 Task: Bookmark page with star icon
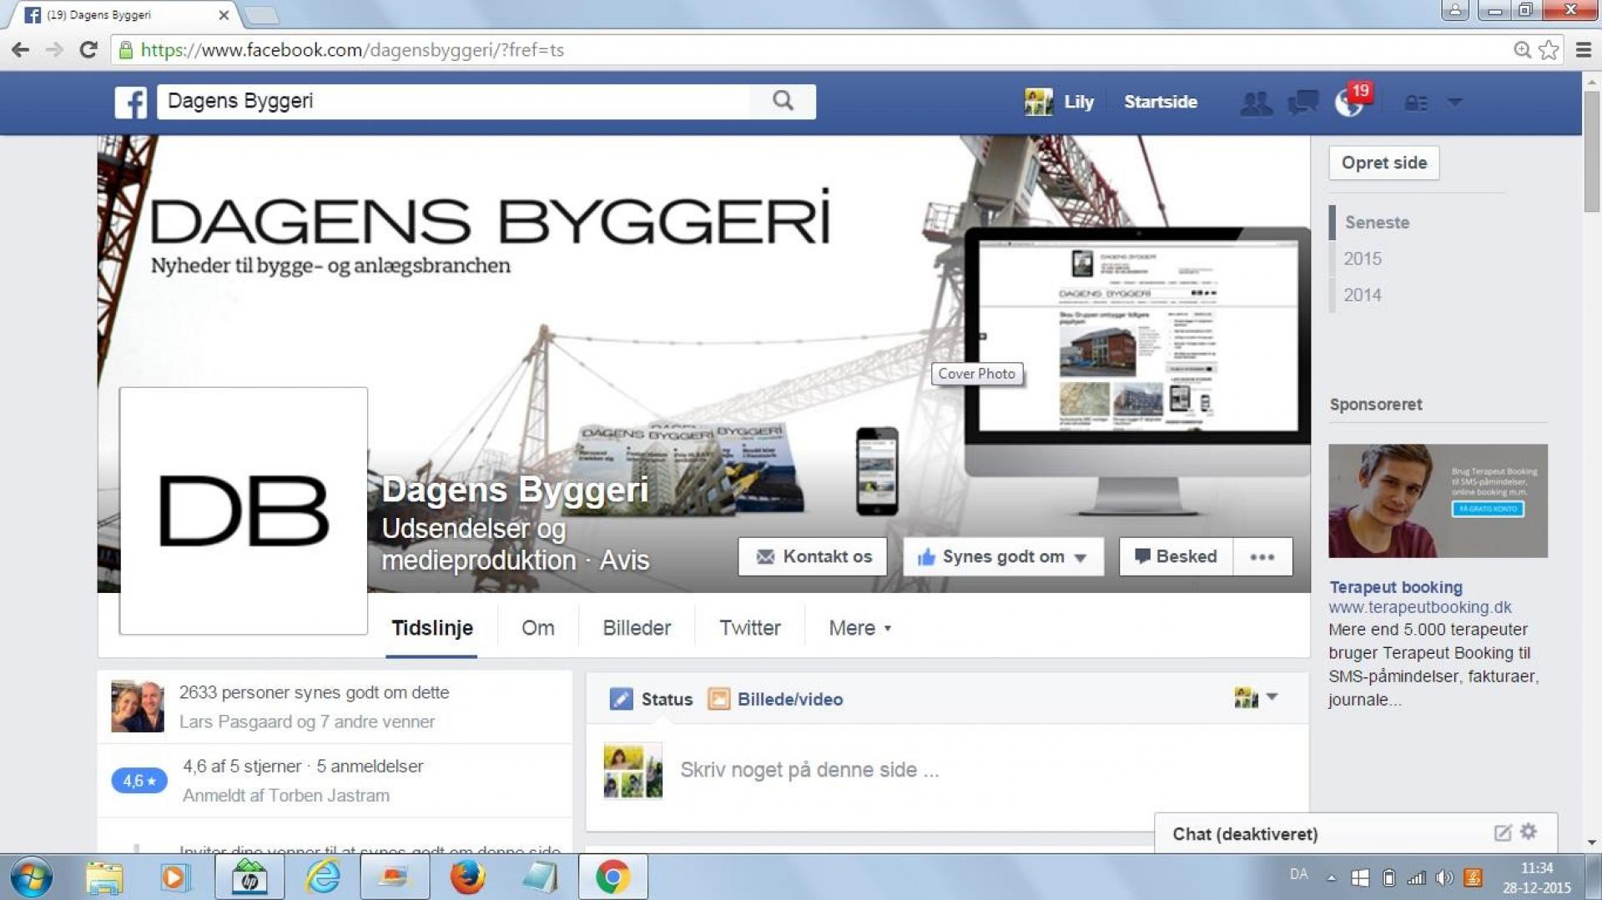1549,50
